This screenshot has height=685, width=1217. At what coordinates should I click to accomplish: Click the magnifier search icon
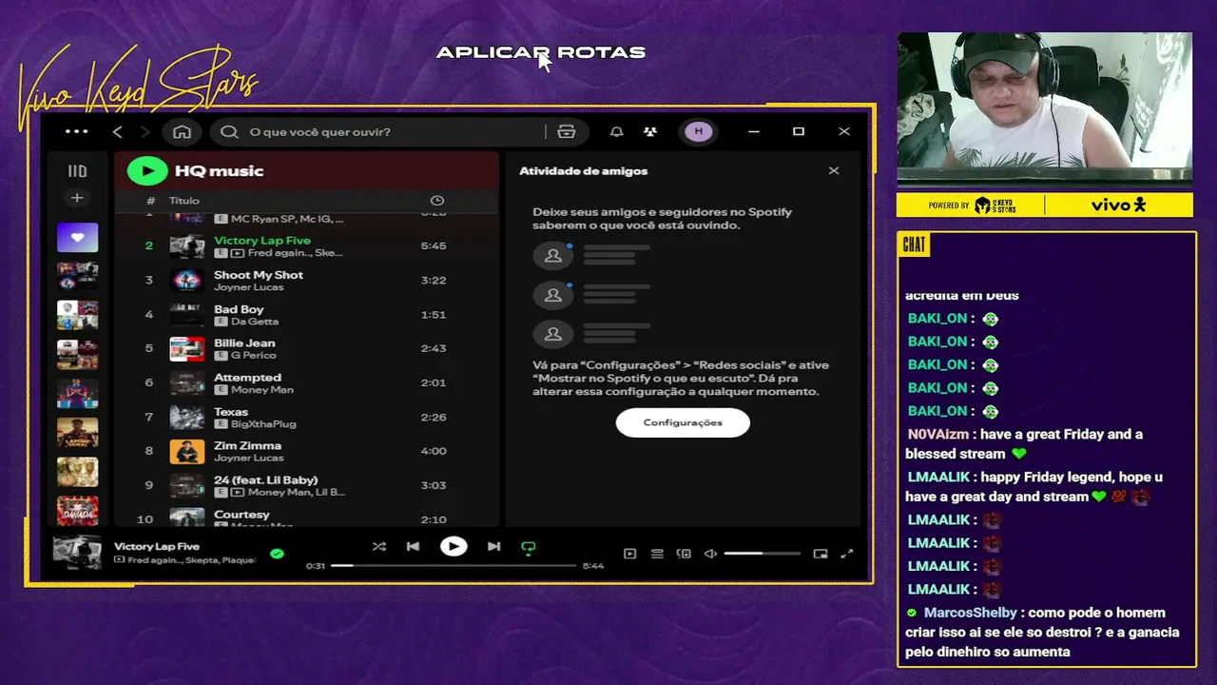coord(229,132)
